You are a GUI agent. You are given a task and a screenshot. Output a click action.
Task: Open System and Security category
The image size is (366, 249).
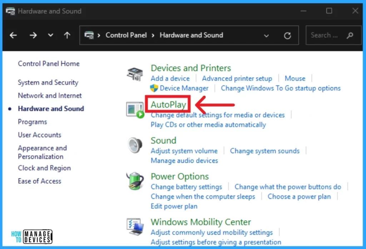tap(48, 82)
